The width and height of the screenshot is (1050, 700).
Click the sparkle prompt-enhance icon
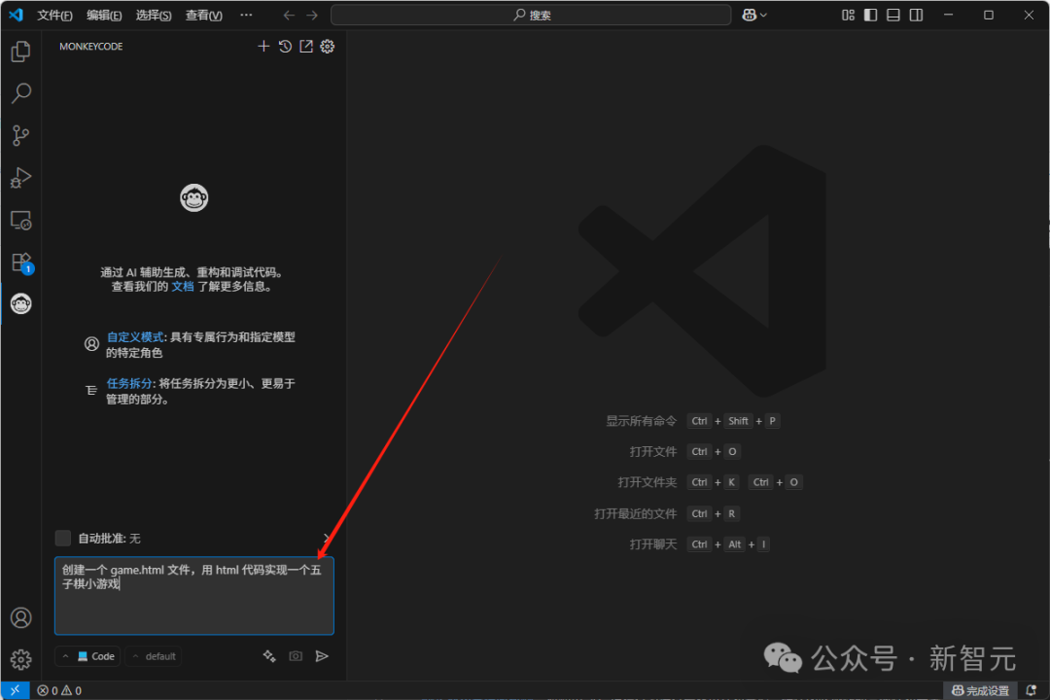tap(269, 656)
